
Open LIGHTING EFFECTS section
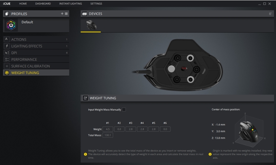[x=36, y=46]
